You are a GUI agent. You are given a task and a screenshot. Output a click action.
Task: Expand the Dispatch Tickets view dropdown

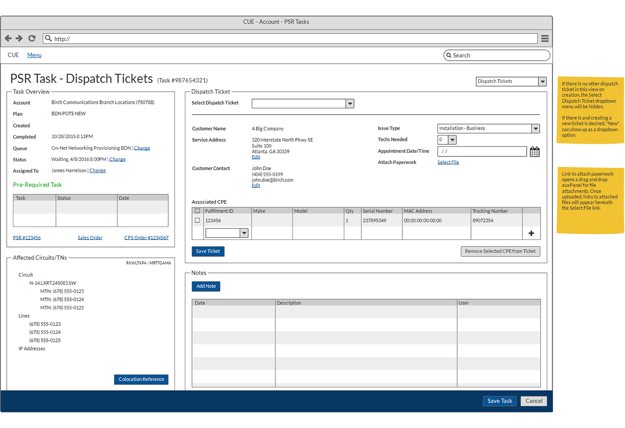click(x=542, y=82)
